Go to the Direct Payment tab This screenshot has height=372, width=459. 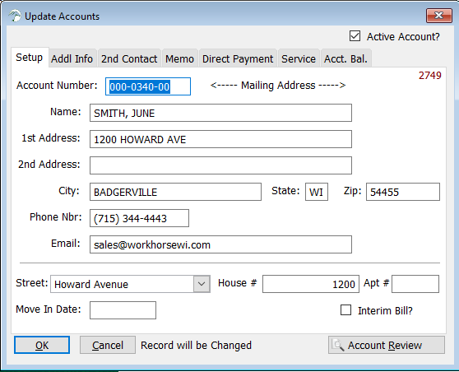coord(238,58)
